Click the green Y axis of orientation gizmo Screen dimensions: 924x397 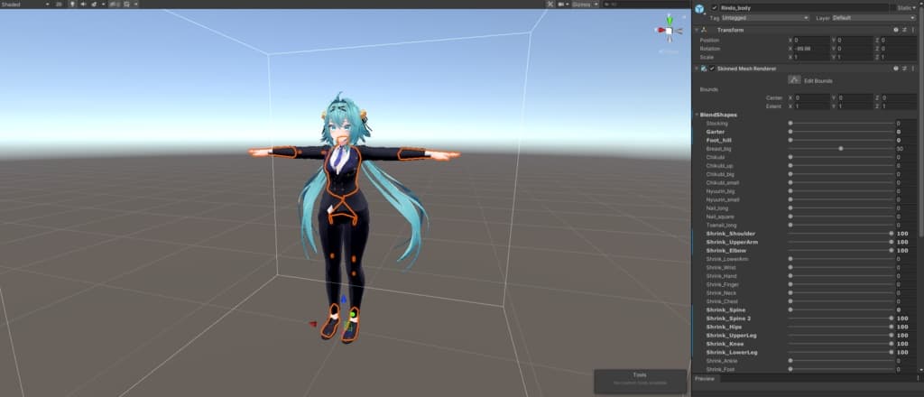pos(670,20)
